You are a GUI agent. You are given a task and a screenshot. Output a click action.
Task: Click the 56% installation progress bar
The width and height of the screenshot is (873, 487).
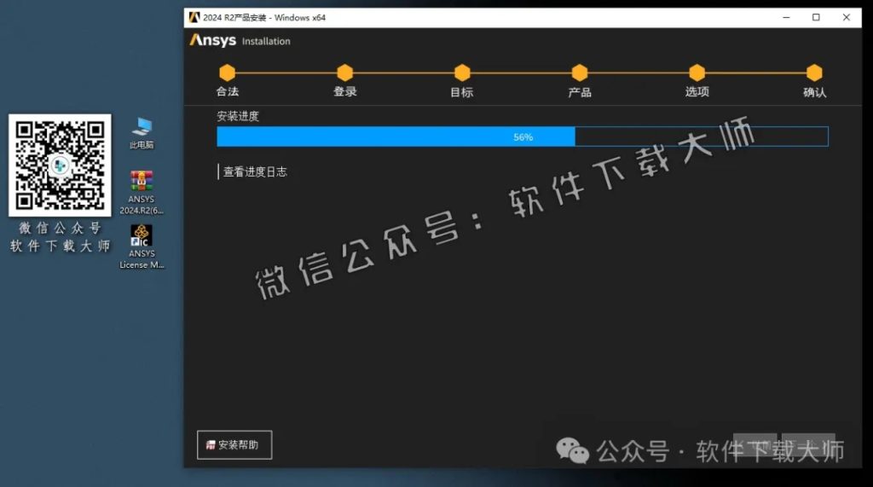pos(523,136)
